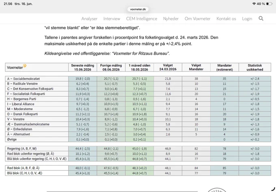Select the 'B – Radikale Venstre' row label
The height and width of the screenshot is (192, 276).
click(x=22, y=84)
